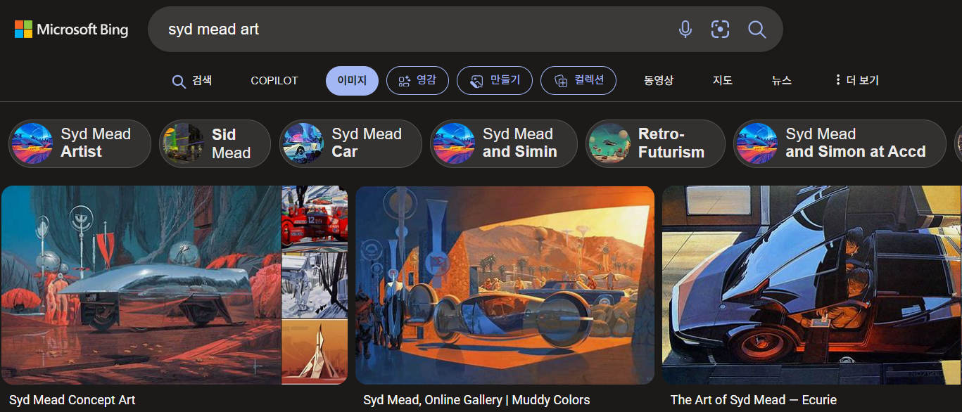Click the Microsoft Bing logo

[71, 30]
